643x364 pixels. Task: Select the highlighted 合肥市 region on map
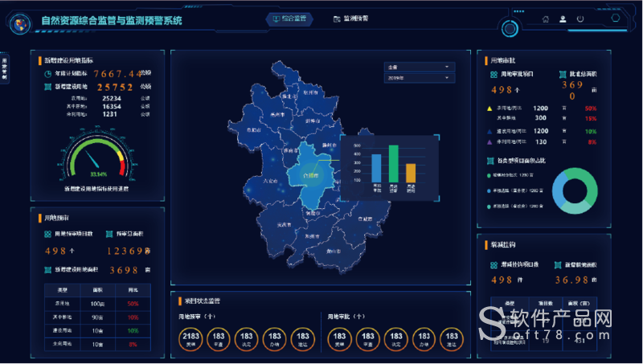(x=309, y=173)
